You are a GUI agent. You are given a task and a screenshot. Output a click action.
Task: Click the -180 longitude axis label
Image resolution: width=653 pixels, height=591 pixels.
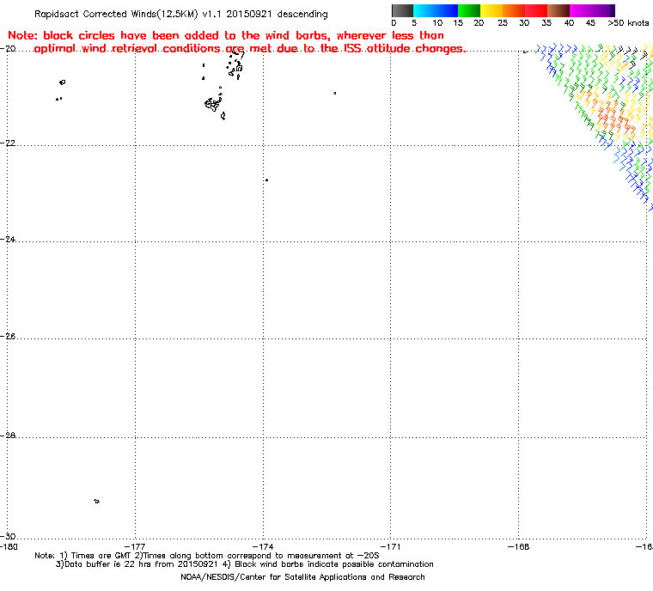point(9,547)
